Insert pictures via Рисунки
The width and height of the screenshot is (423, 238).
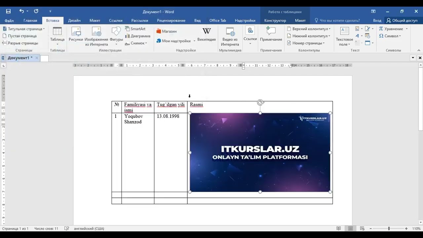pos(76,34)
